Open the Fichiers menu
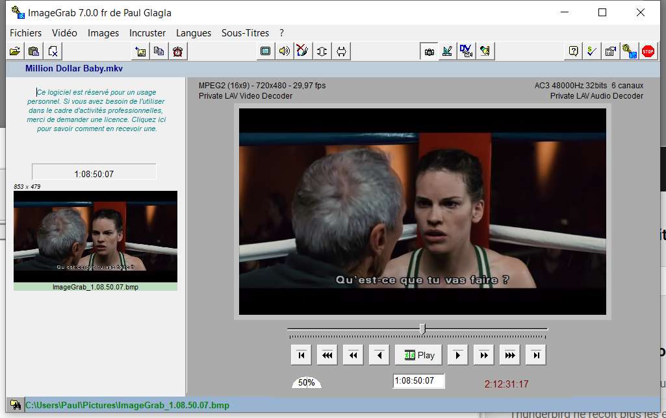Image resolution: width=666 pixels, height=418 pixels. tap(25, 32)
